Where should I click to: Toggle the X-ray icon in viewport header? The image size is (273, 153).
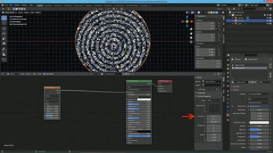tap(205, 12)
